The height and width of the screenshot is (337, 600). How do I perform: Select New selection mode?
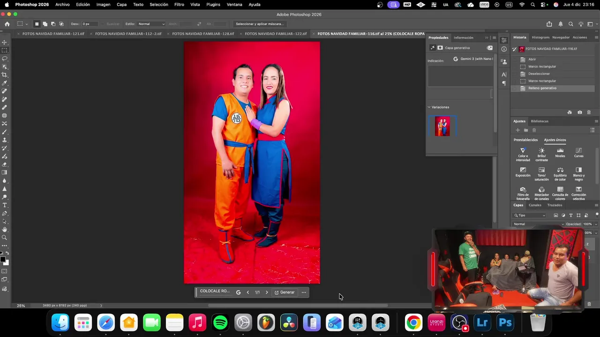coord(37,24)
